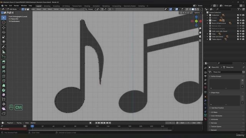Select the Bevel tool
Screen dimensions: 246x138
pyautogui.click(x=3, y=72)
